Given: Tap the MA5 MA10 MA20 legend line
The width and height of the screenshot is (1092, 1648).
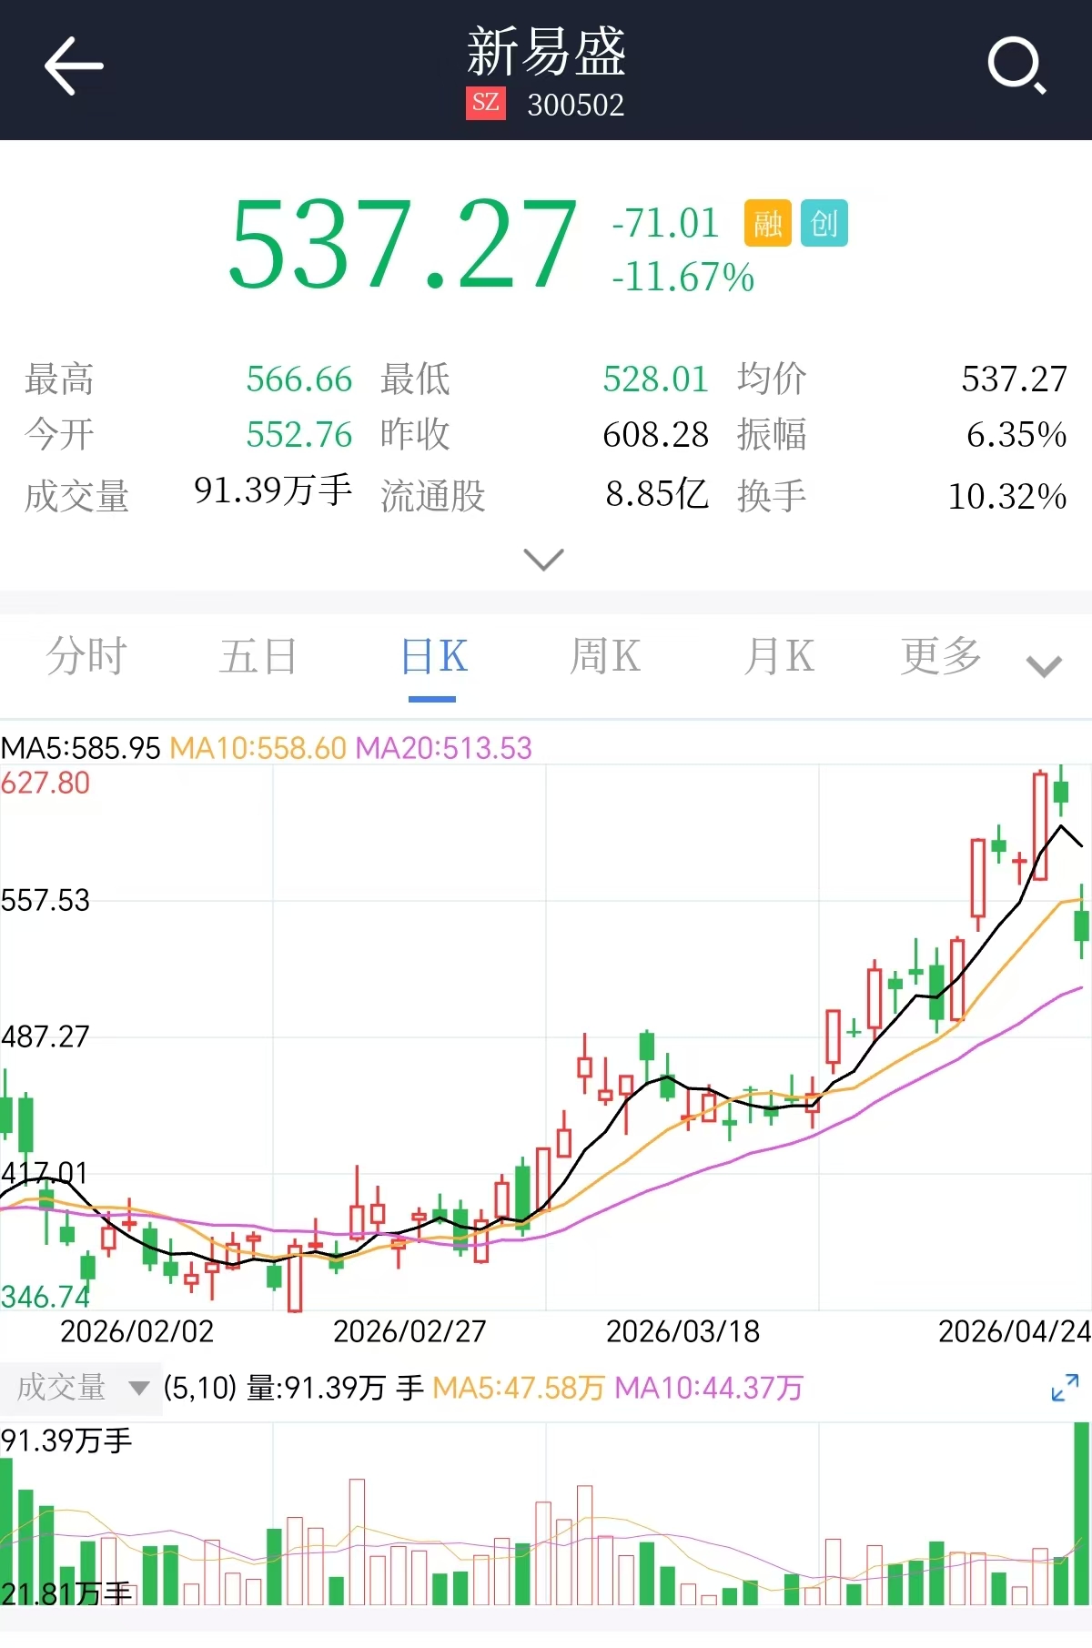Looking at the screenshot, I should [x=266, y=748].
